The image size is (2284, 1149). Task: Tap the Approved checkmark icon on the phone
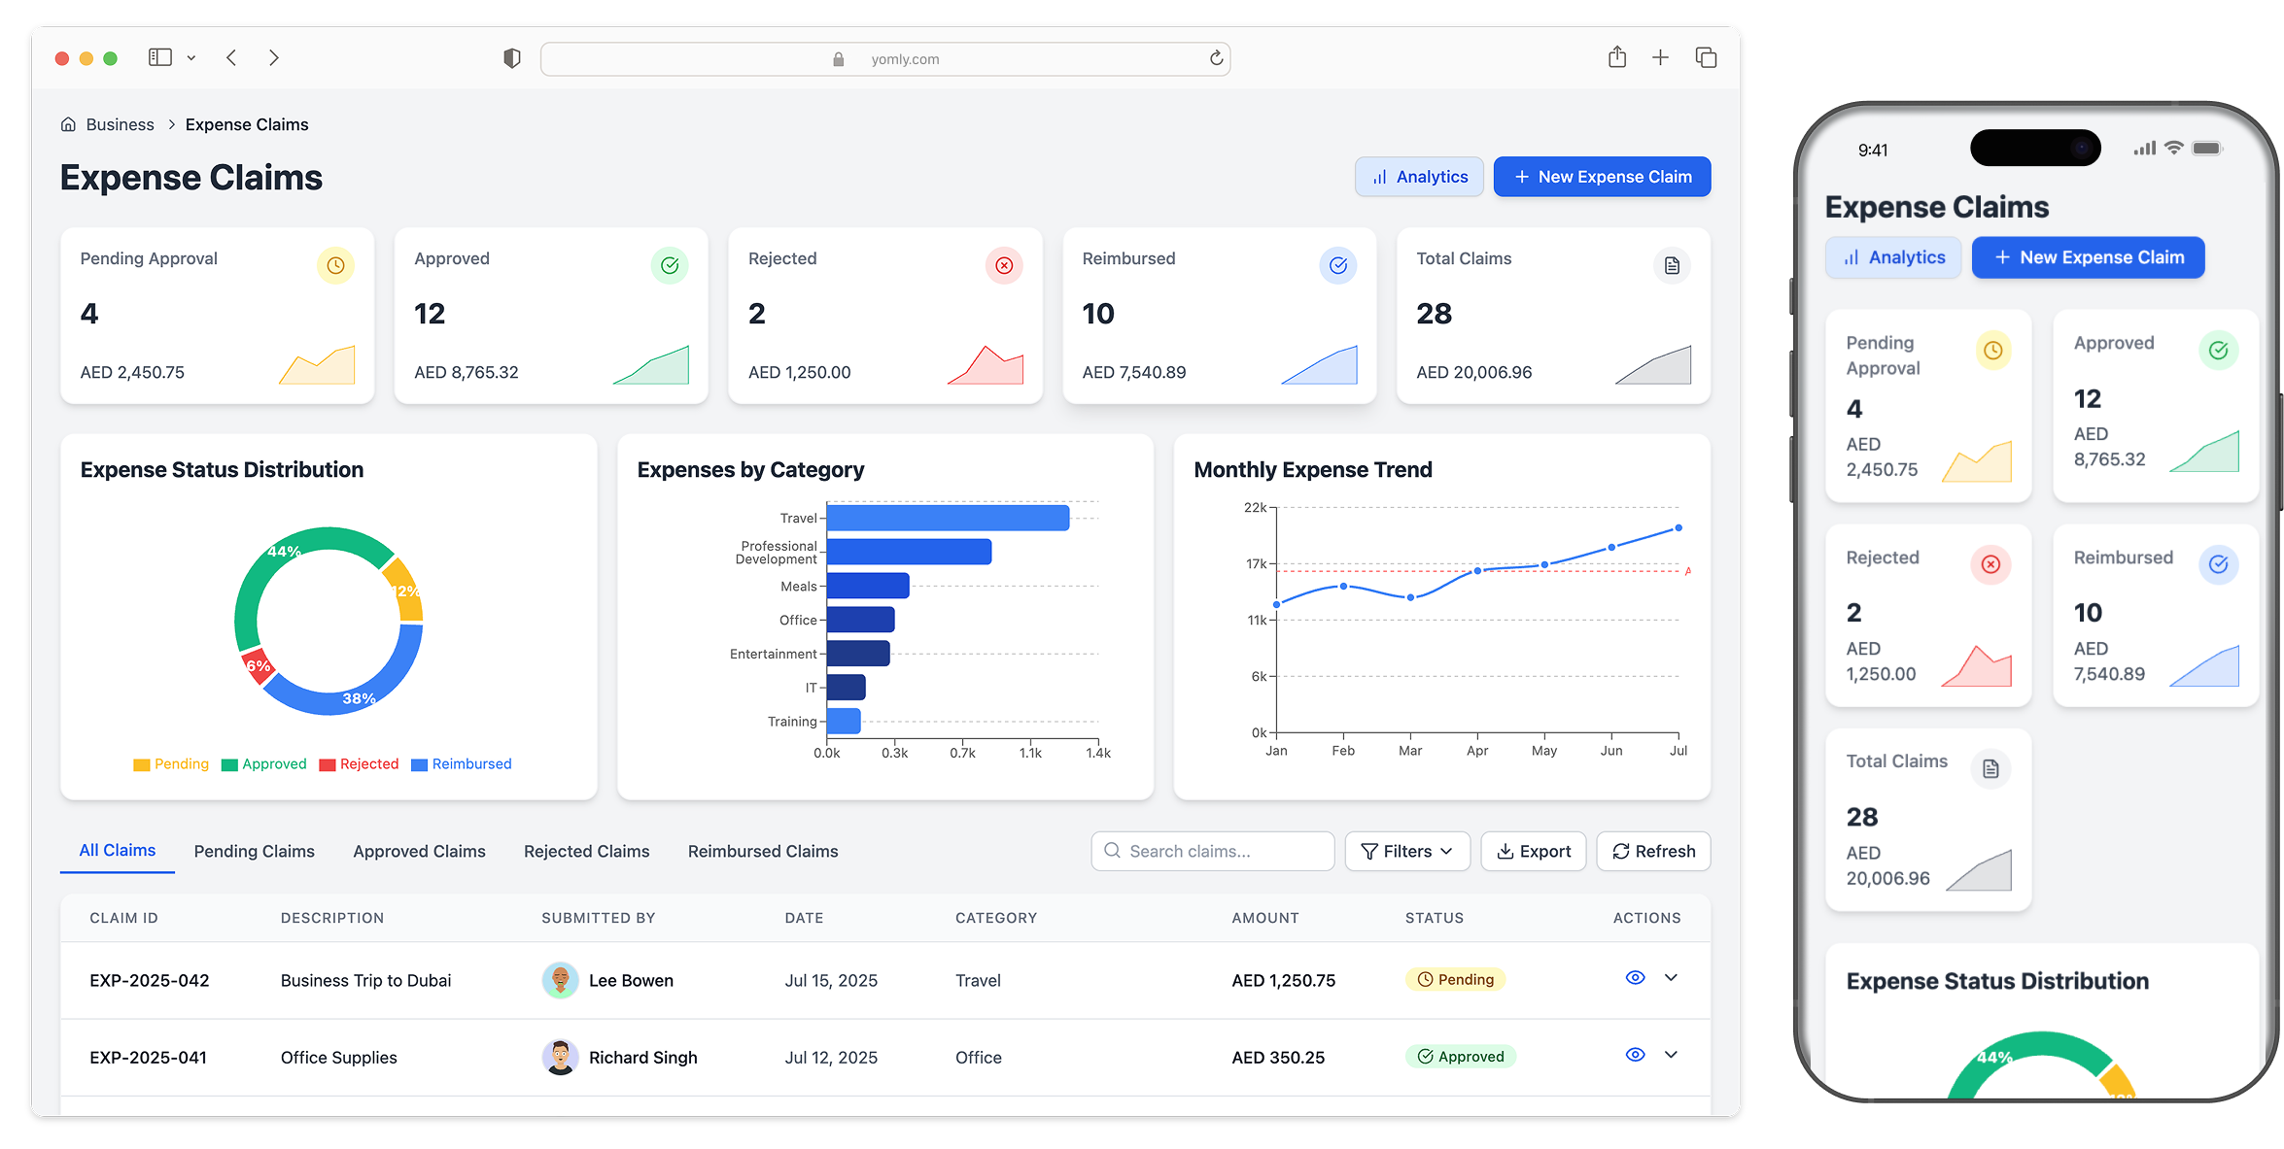click(2219, 351)
